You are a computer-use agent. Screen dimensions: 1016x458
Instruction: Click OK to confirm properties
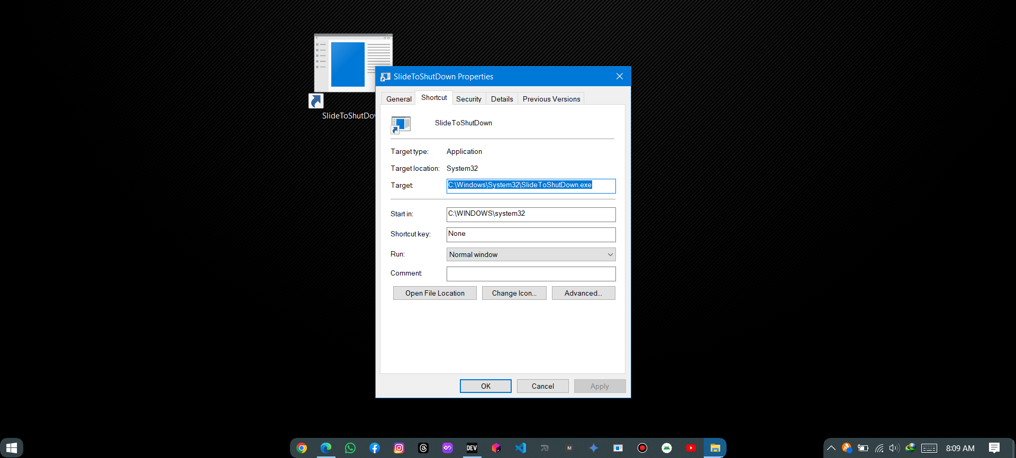coord(485,386)
